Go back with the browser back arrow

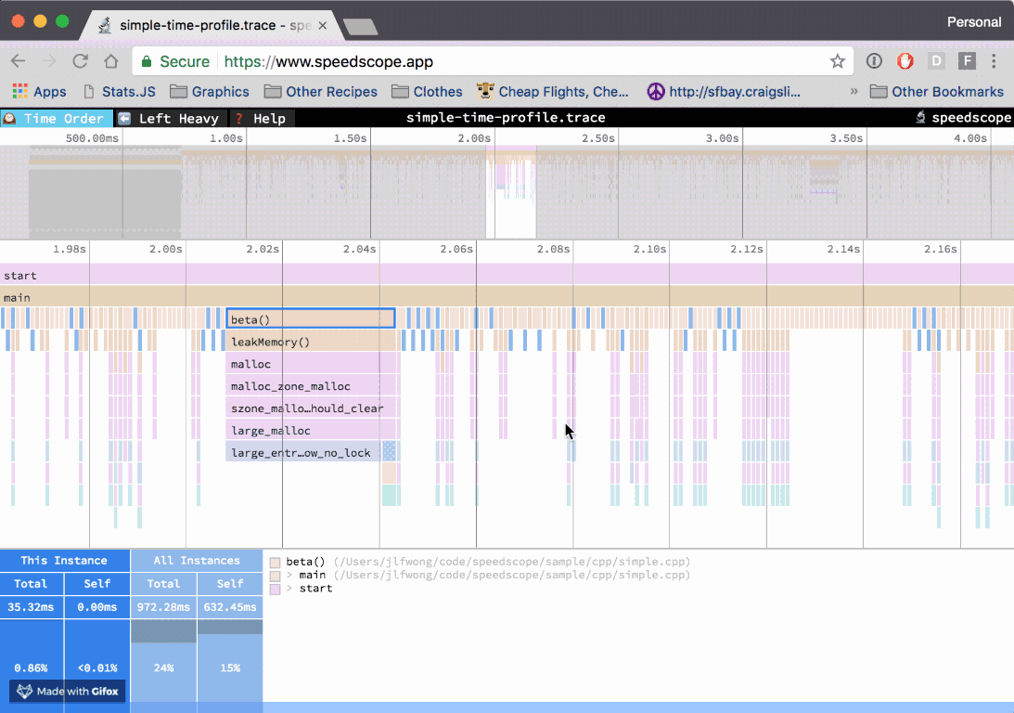click(x=19, y=61)
